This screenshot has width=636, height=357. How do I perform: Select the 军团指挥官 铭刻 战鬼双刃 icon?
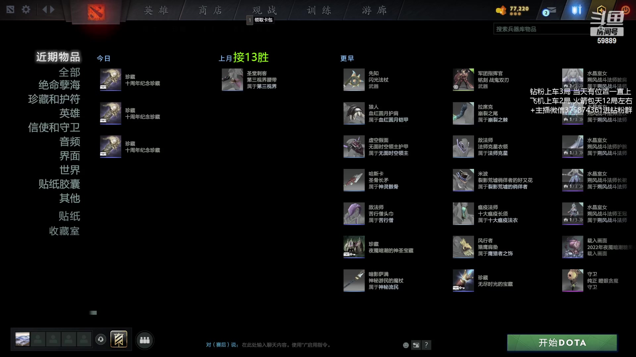coord(463,80)
